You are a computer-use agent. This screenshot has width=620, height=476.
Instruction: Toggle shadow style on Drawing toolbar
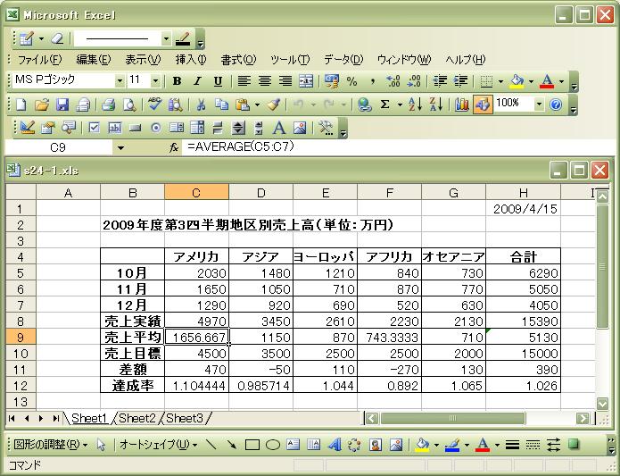coord(574,445)
